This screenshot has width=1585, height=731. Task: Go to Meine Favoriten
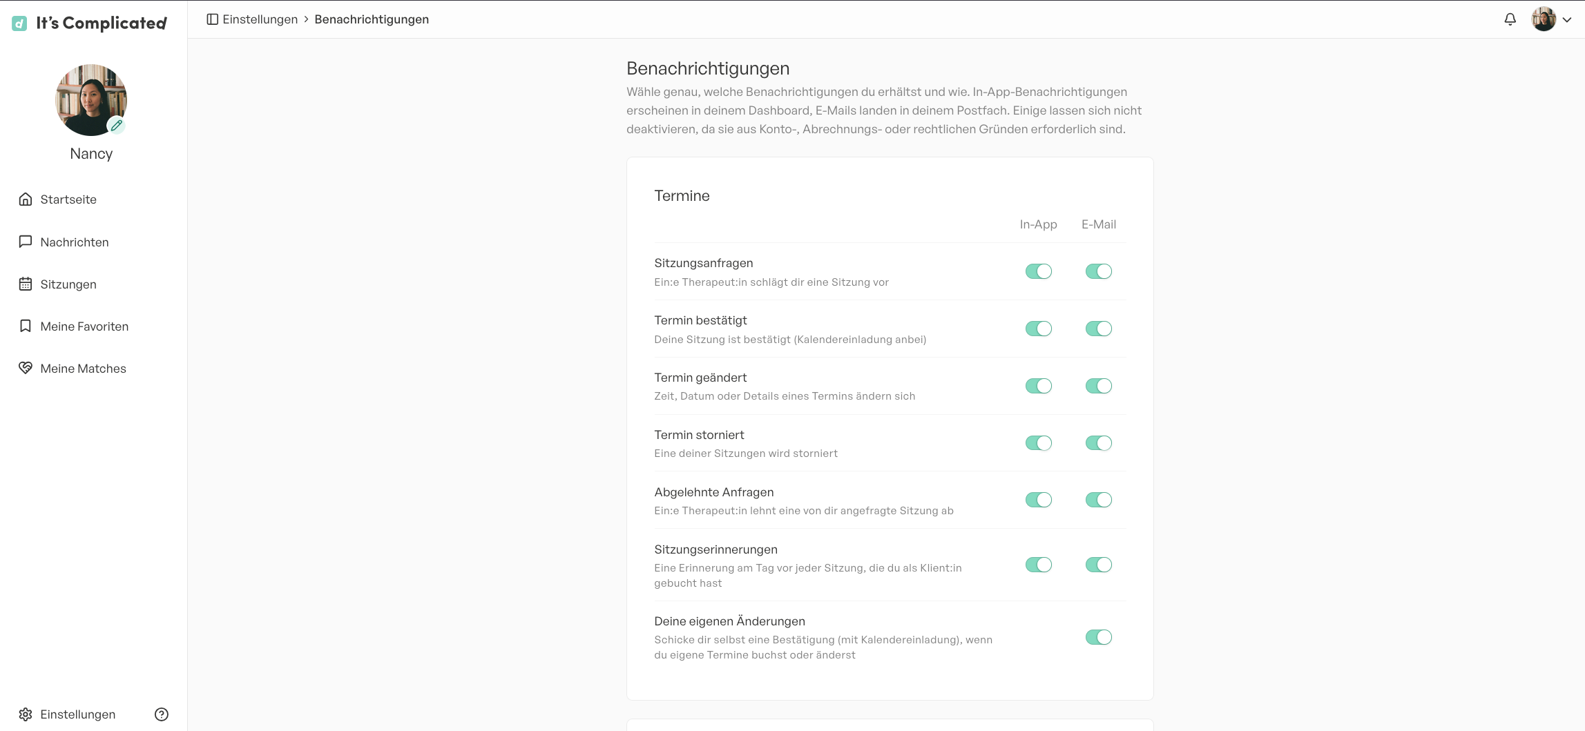[73, 326]
